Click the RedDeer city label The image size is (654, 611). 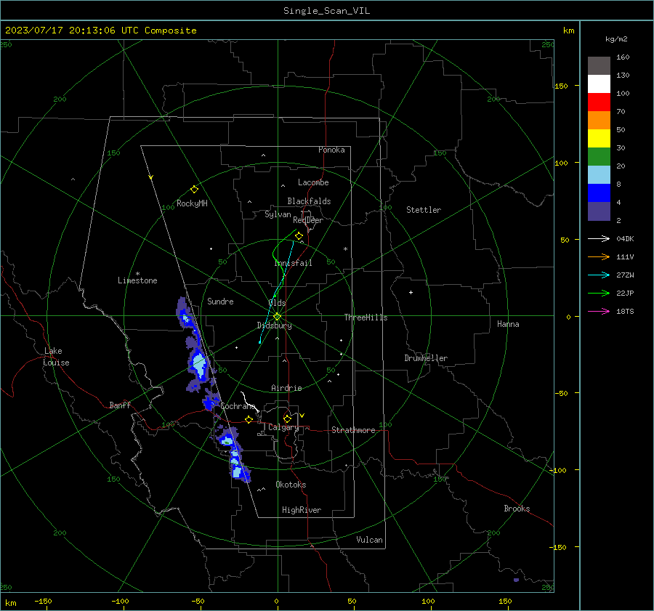[308, 220]
